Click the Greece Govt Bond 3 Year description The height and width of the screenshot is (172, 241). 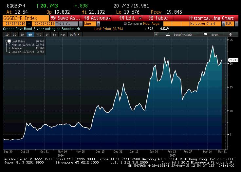click(42, 29)
